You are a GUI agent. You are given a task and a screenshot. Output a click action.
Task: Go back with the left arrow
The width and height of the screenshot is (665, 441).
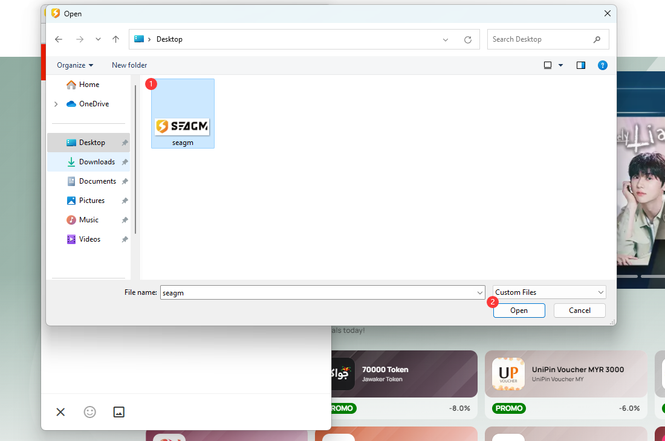[x=59, y=39]
